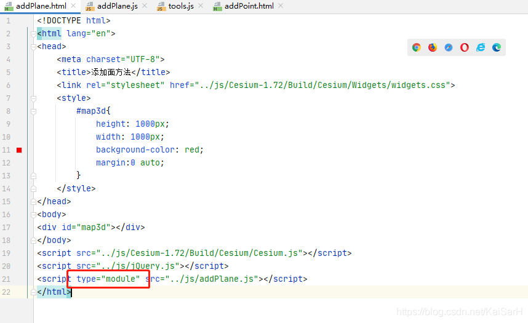Image resolution: width=528 pixels, height=323 pixels.
Task: Click the background-color property text
Action: (x=135, y=150)
